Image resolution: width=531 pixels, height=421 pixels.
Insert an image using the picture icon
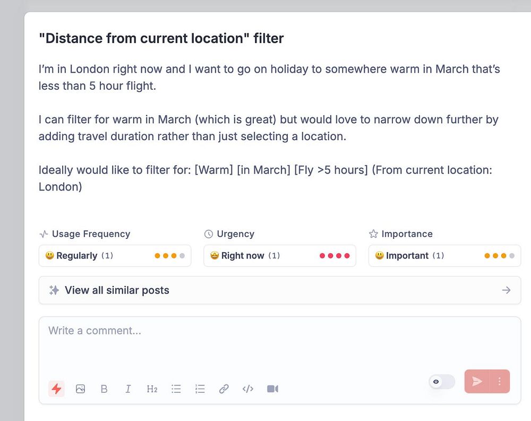pos(80,389)
